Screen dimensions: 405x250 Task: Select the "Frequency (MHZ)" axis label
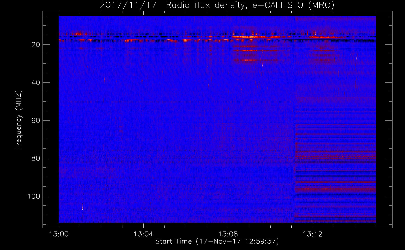pyautogui.click(x=19, y=120)
